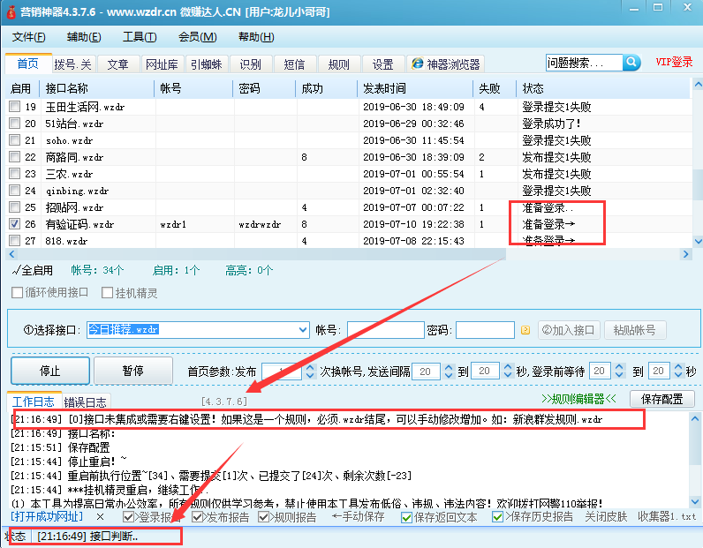The image size is (703, 548).
Task: Toggle 保存返回文本 checkbox
Action: click(406, 517)
